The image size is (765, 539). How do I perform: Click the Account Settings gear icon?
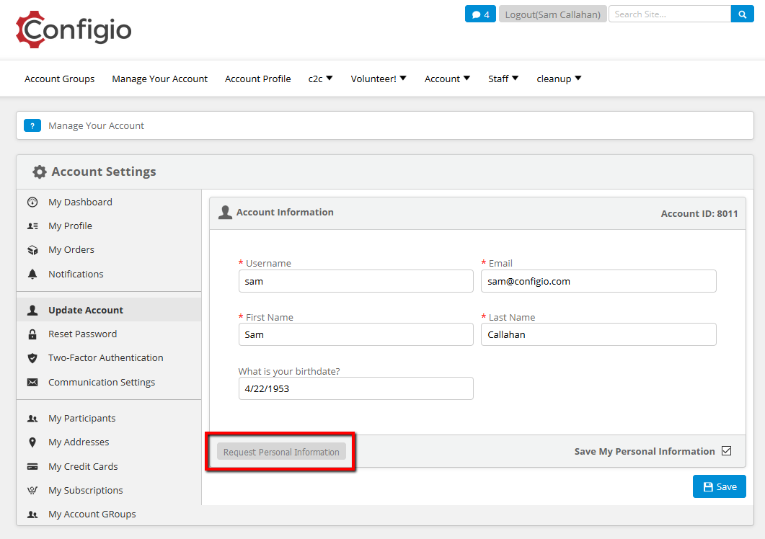[x=40, y=171]
